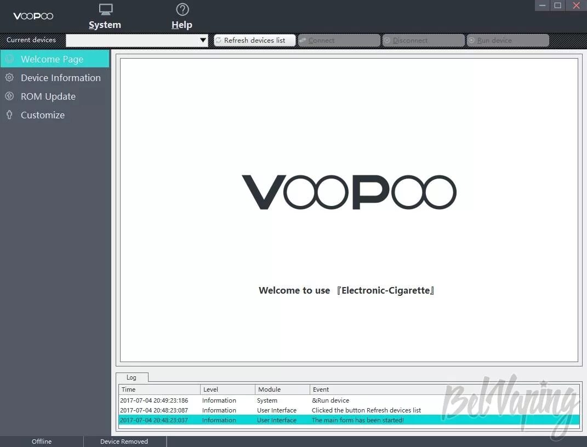Select the log row timestamped 20:48:23:087
587x447 pixels.
[x=349, y=410]
